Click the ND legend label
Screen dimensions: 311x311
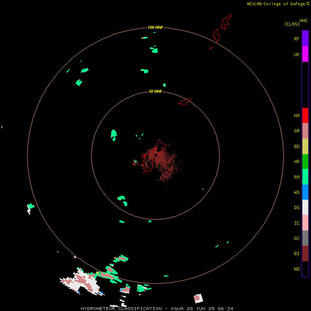click(296, 269)
